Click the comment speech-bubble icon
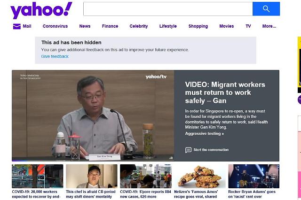This screenshot has width=301, height=200. tap(188, 150)
